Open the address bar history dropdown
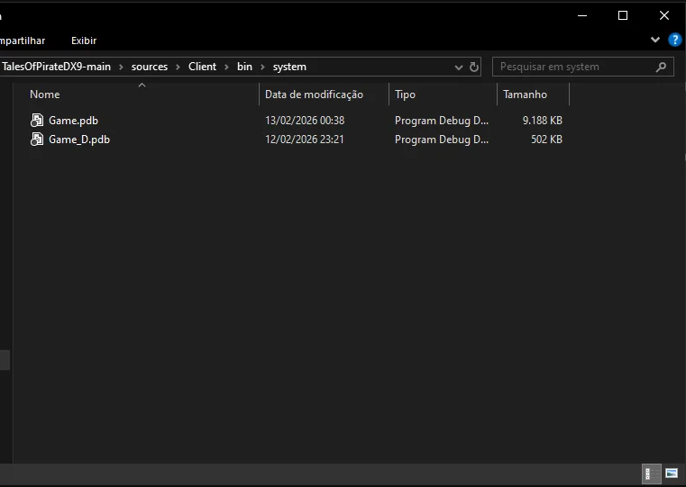This screenshot has height=487, width=686. (459, 67)
